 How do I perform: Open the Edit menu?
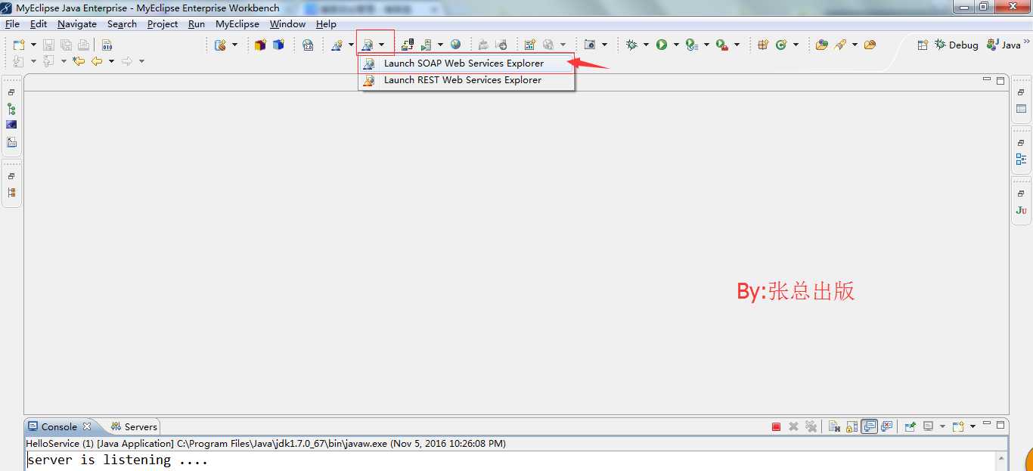39,24
